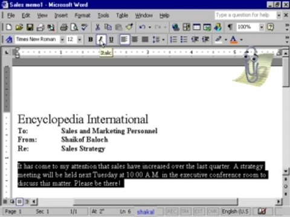Image resolution: width=290 pixels, height=217 pixels.
Task: Create a new blank document
Action: (9, 27)
